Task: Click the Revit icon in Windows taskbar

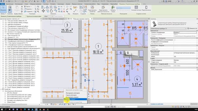Action: pos(36,109)
